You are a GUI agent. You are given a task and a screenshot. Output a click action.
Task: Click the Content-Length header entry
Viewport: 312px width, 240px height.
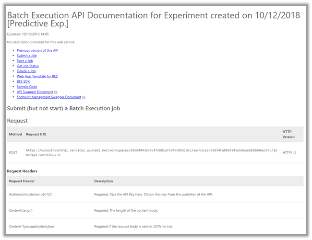coord(21,210)
